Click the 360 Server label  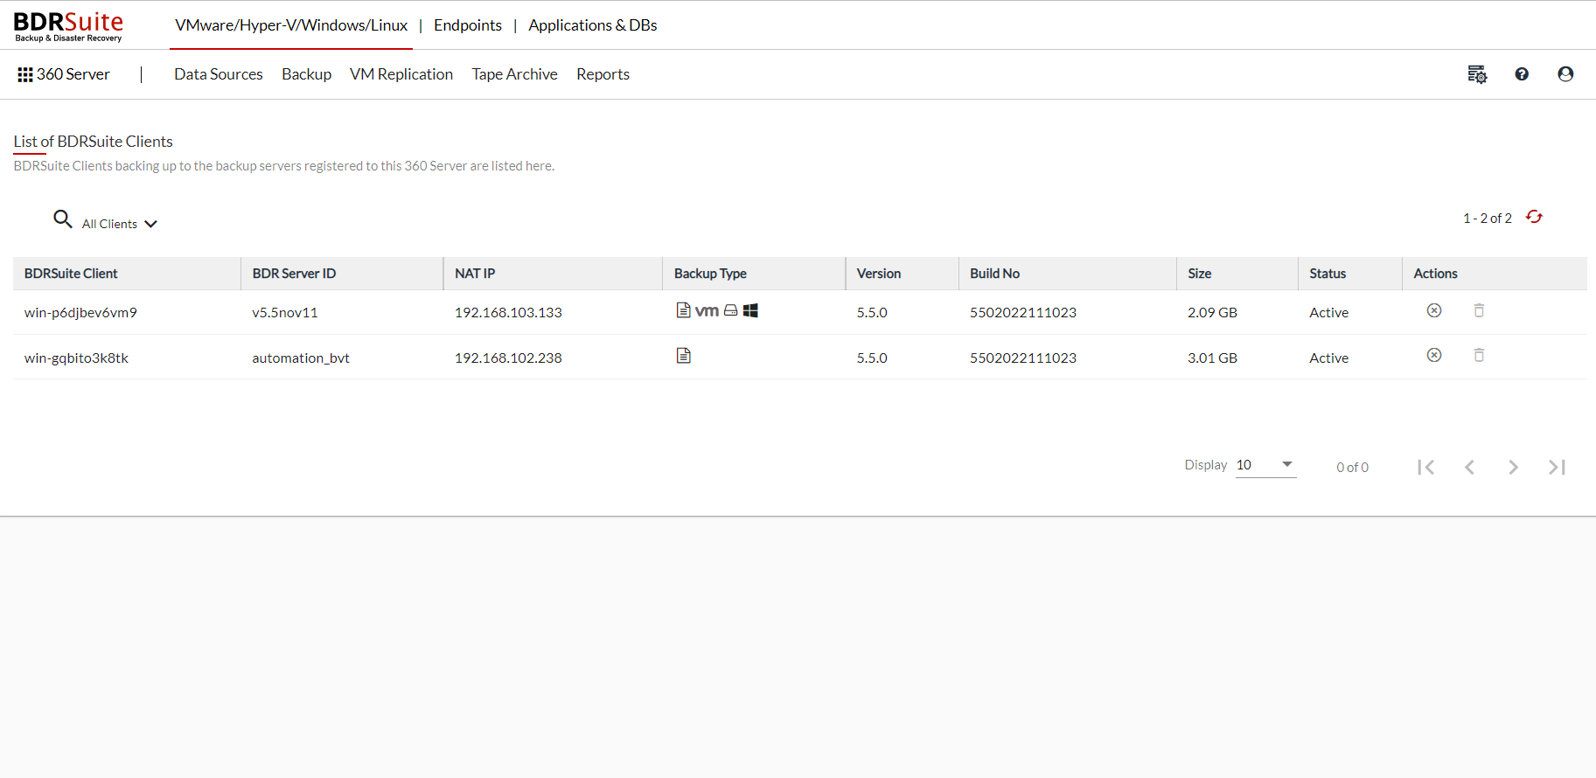click(x=73, y=74)
